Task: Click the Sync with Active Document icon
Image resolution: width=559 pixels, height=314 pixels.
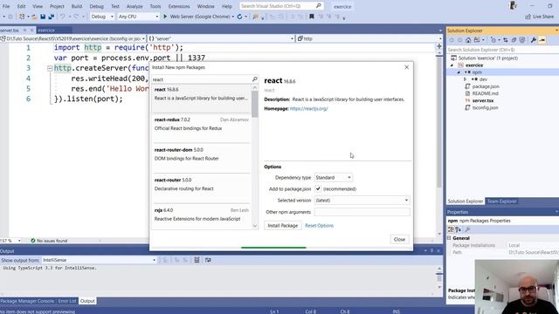Action: tap(506, 40)
